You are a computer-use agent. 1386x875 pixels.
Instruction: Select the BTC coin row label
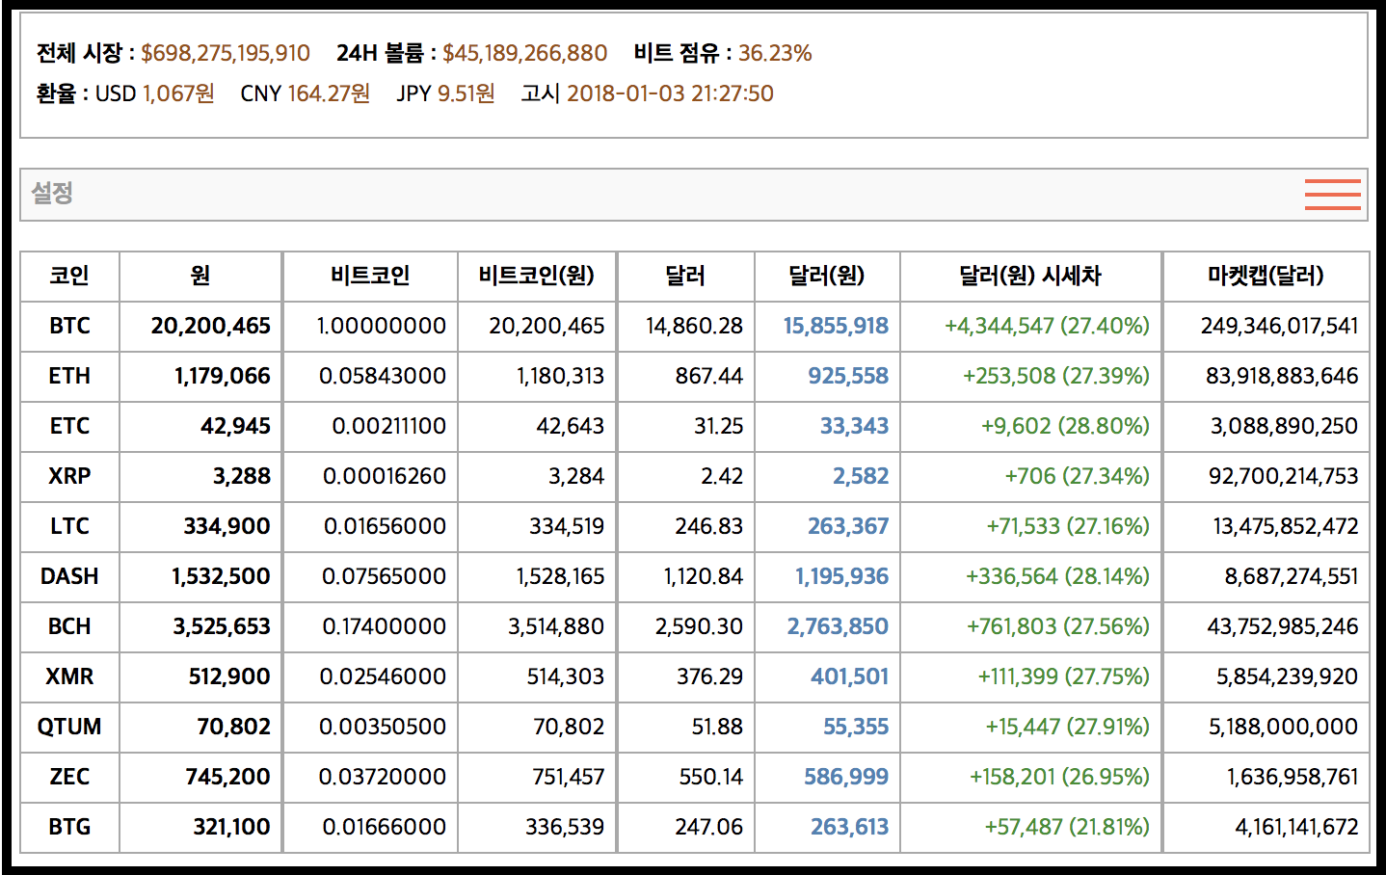pos(69,327)
